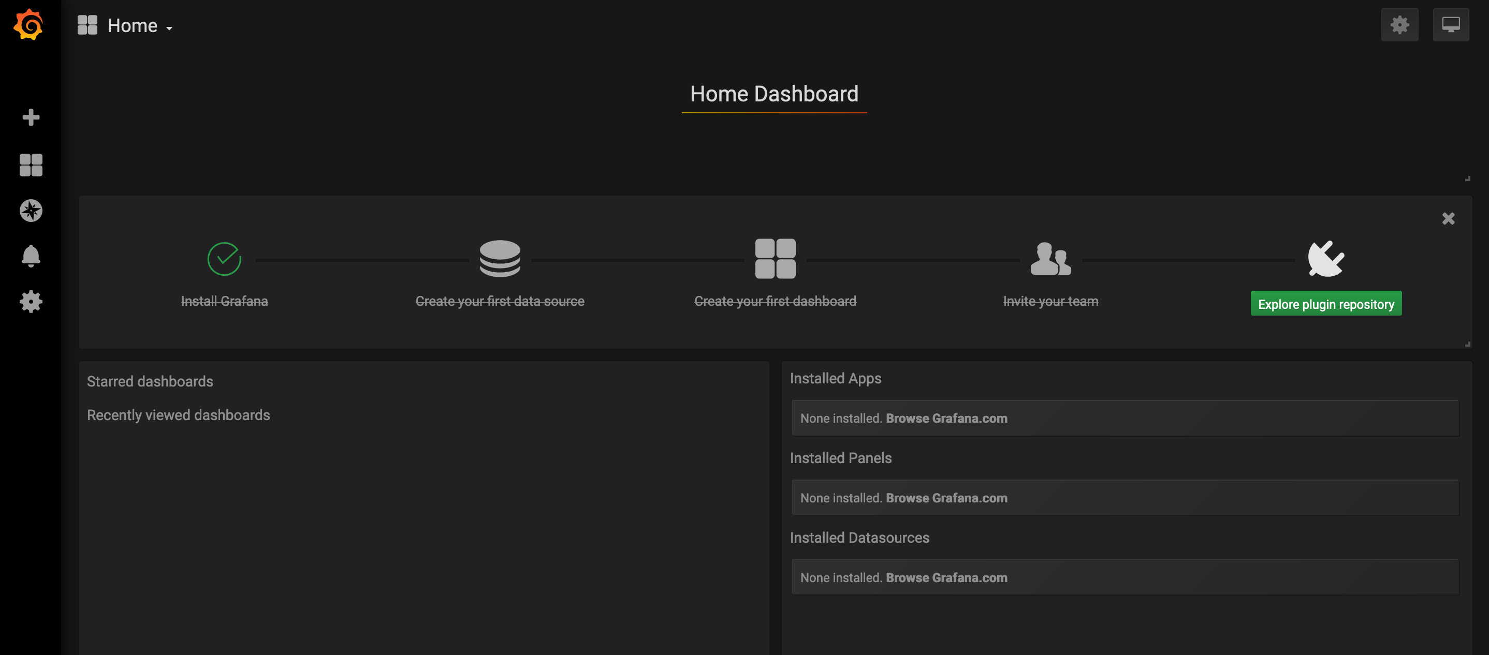The width and height of the screenshot is (1489, 655).
Task: Click the Home dashboards grid icon
Action: tap(87, 25)
